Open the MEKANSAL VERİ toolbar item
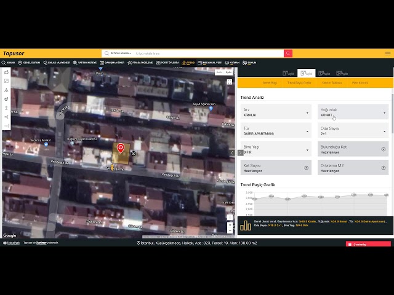394x295 pixels. [209, 63]
